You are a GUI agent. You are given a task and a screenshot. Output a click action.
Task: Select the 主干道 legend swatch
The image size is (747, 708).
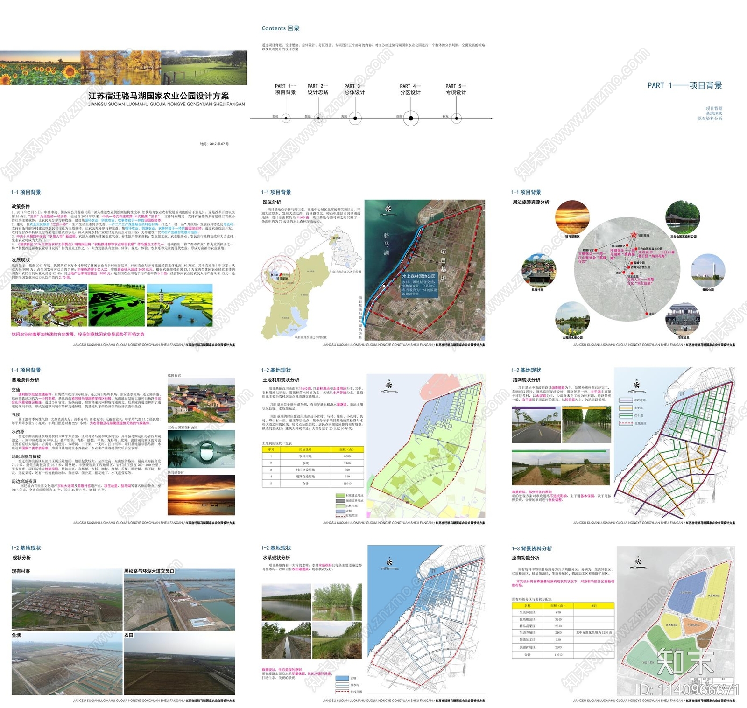pyautogui.click(x=626, y=407)
